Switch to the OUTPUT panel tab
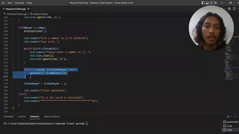Viewport: 239px width, 134px height. tap(22, 117)
